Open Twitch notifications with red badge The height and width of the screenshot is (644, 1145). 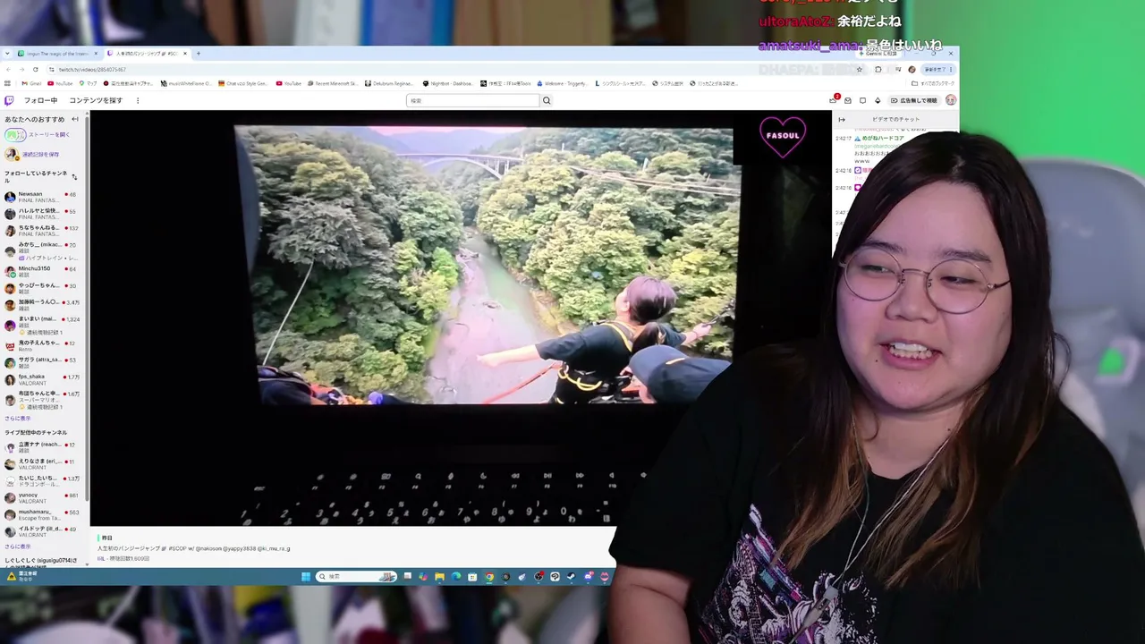pos(834,100)
